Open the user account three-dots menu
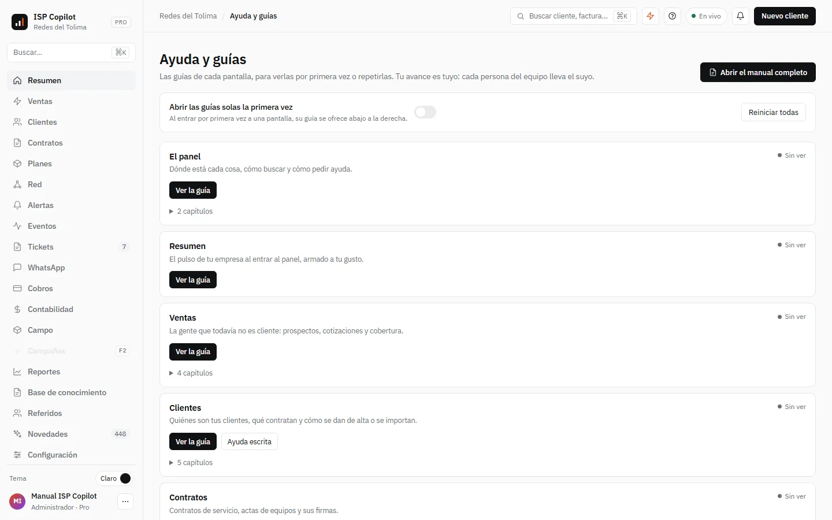 click(125, 502)
